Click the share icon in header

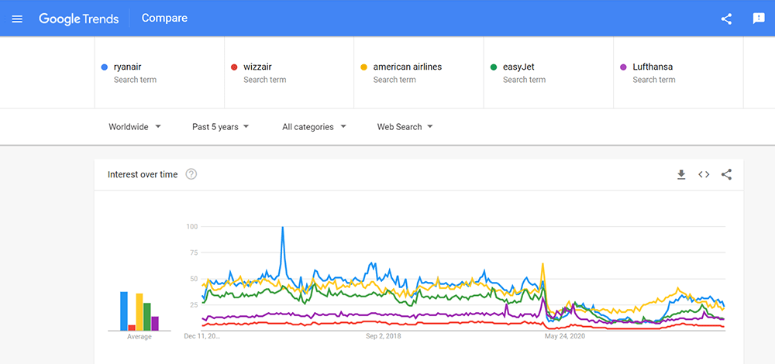click(x=726, y=19)
